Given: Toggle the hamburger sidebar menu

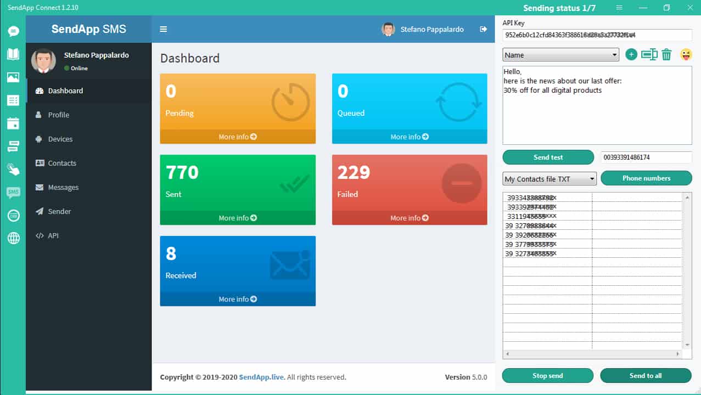Looking at the screenshot, I should click(x=163, y=30).
